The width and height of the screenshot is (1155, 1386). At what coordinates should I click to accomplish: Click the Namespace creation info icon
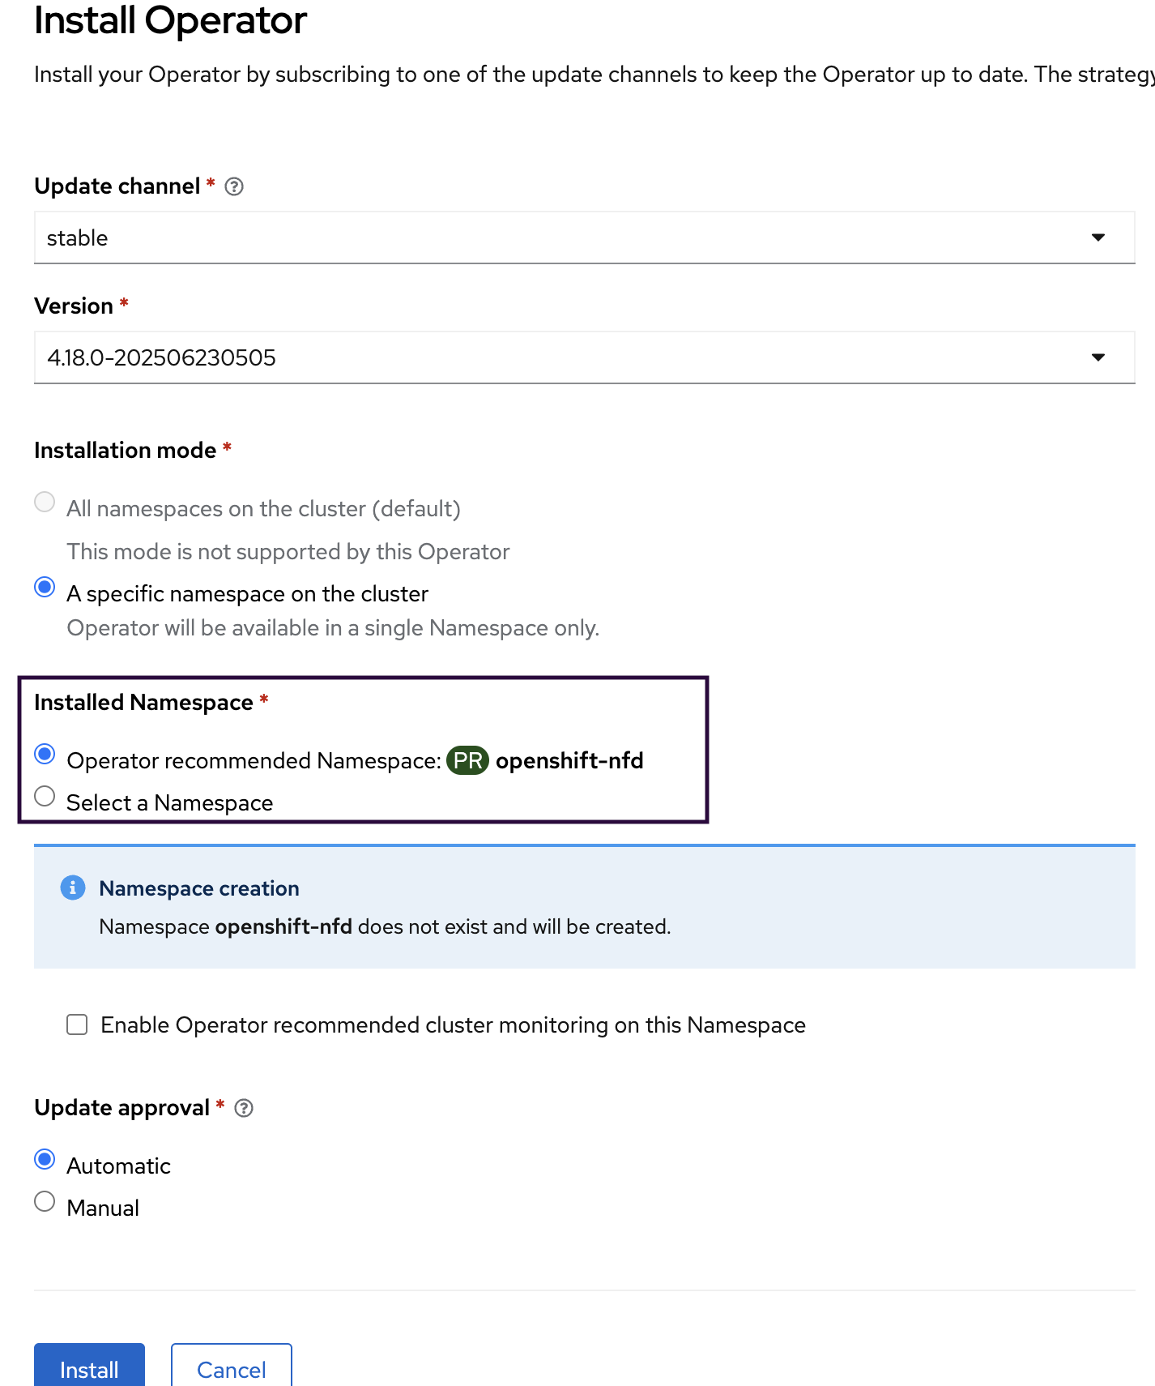[73, 888]
